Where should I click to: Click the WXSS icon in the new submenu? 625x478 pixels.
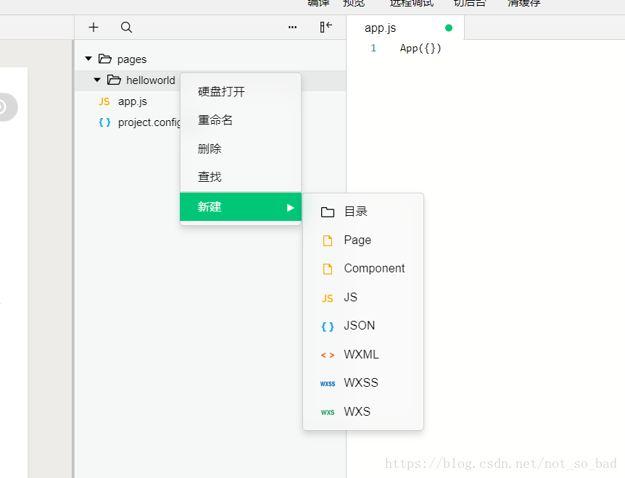coord(327,383)
